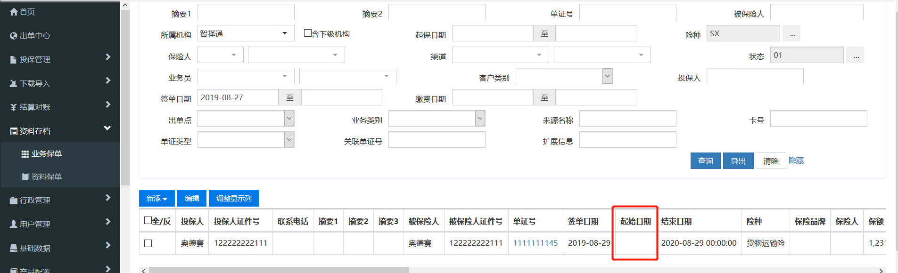The width and height of the screenshot is (898, 273).
Task: Toggle the 含下级机构 checkbox
Action: [308, 33]
